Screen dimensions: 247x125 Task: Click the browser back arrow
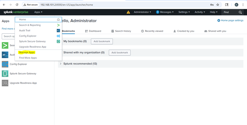coord(4,5)
